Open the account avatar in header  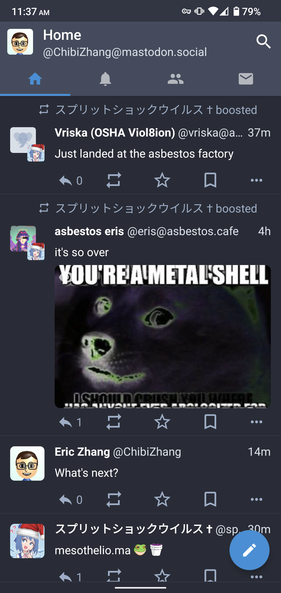coord(20,42)
